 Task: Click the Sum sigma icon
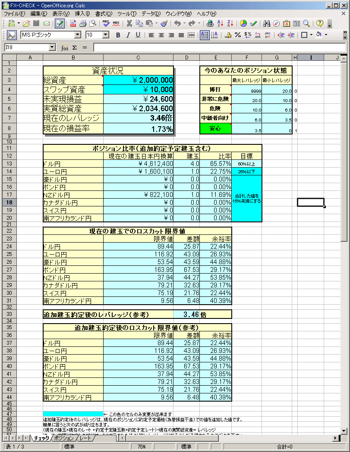tap(74, 47)
